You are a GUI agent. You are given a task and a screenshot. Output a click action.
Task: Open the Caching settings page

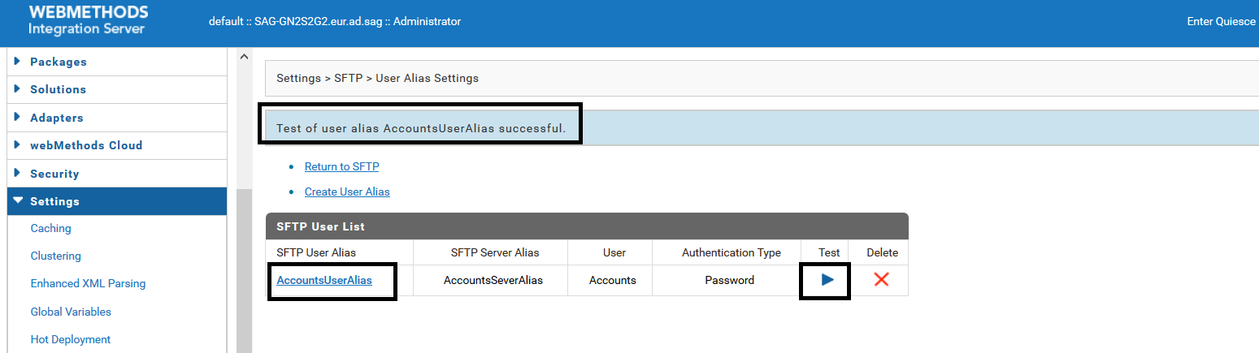[x=50, y=229]
